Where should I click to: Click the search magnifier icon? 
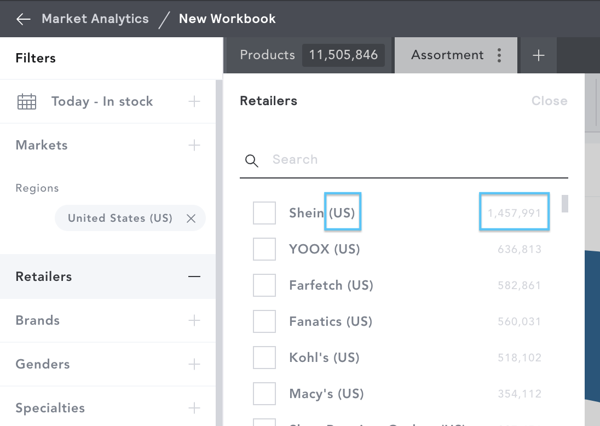251,161
